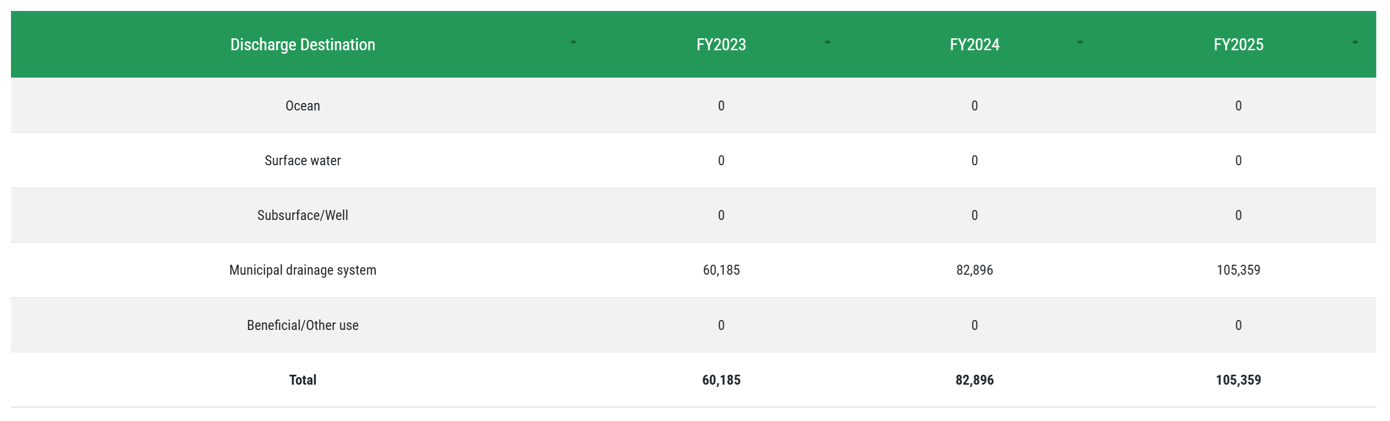The height and width of the screenshot is (421, 1390).
Task: Click the Total row label
Action: pyautogui.click(x=303, y=380)
